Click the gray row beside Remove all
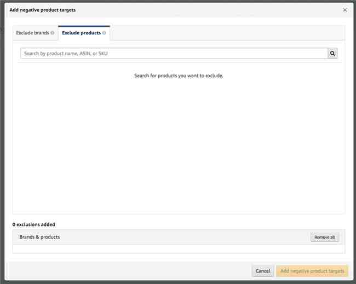Image resolution: width=356 pixels, height=284 pixels. click(x=185, y=237)
